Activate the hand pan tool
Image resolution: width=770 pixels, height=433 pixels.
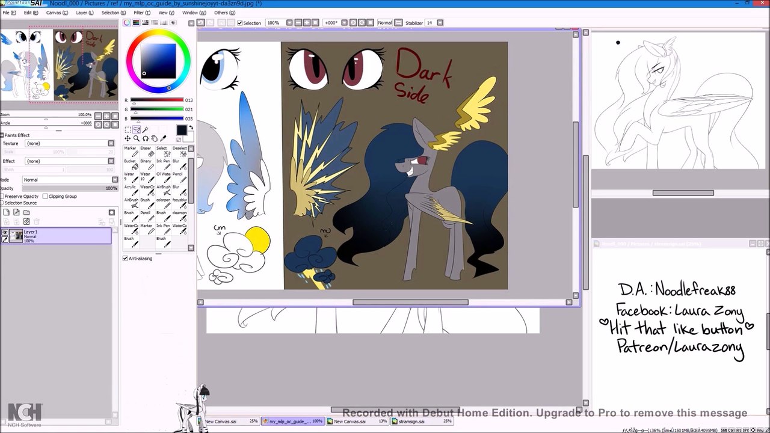point(154,138)
